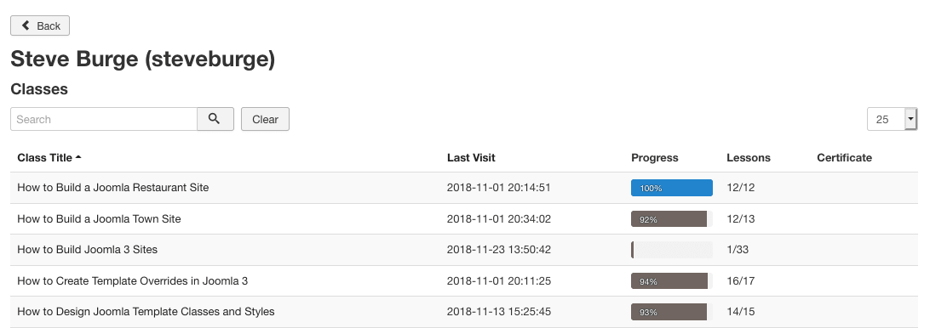This screenshot has width=930, height=328.
Task: Click the Back button's arrow icon
Action: pos(26,25)
